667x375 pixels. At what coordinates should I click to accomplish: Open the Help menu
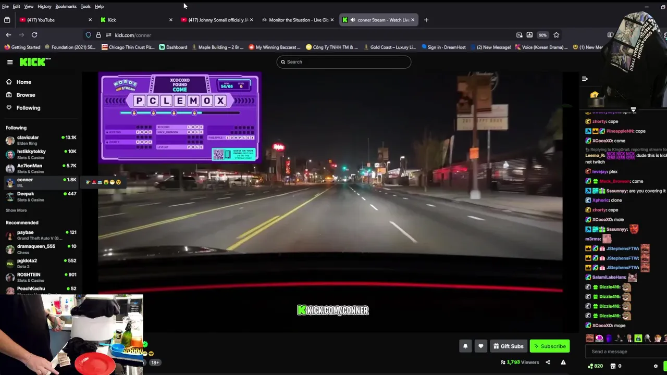99,6
